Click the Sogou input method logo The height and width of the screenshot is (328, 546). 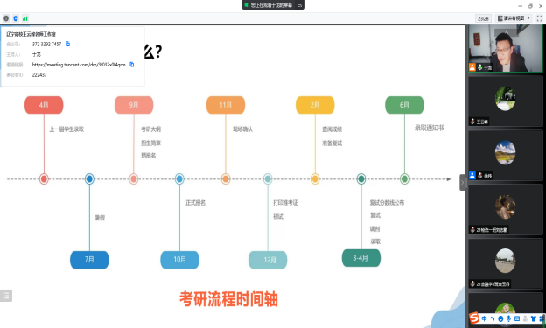click(474, 318)
